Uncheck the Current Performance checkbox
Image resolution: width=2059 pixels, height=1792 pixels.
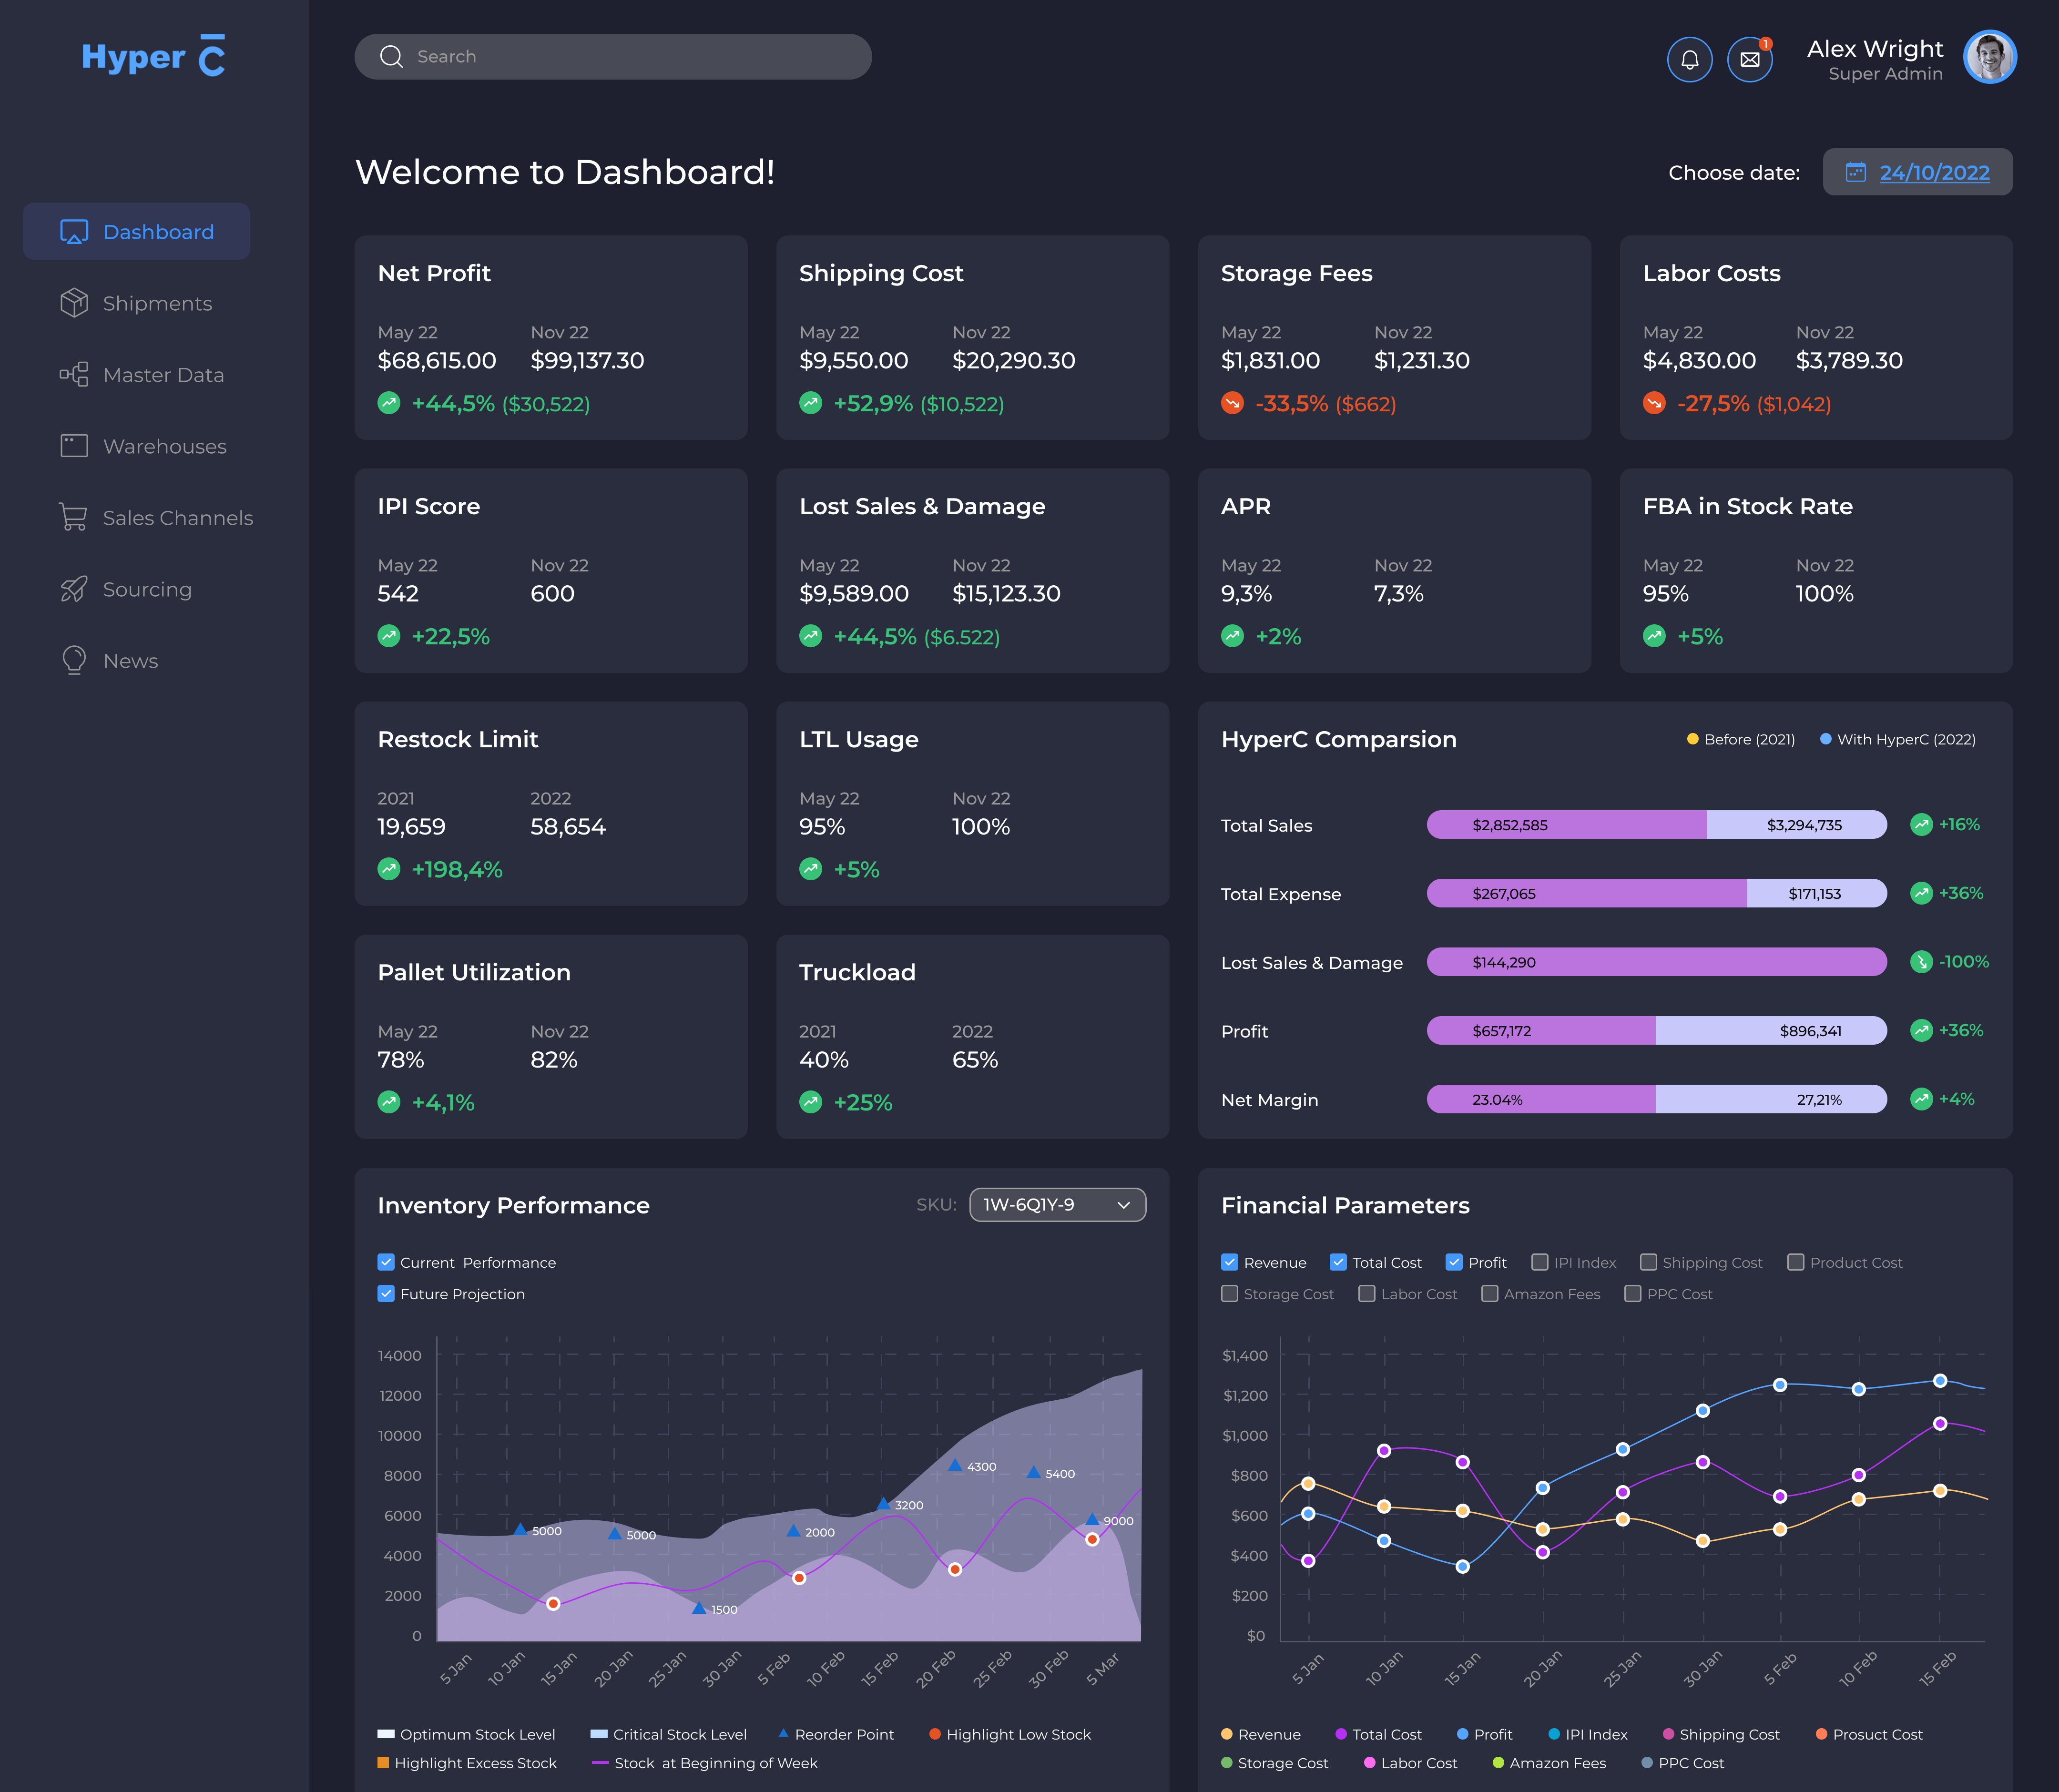pyautogui.click(x=386, y=1262)
